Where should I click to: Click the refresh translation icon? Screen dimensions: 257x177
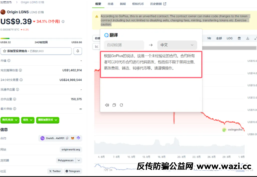(x=121, y=105)
